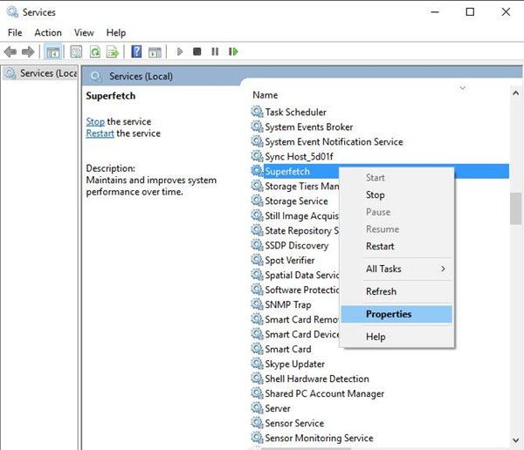Open the Action menu
This screenshot has width=524, height=450.
pyautogui.click(x=48, y=32)
